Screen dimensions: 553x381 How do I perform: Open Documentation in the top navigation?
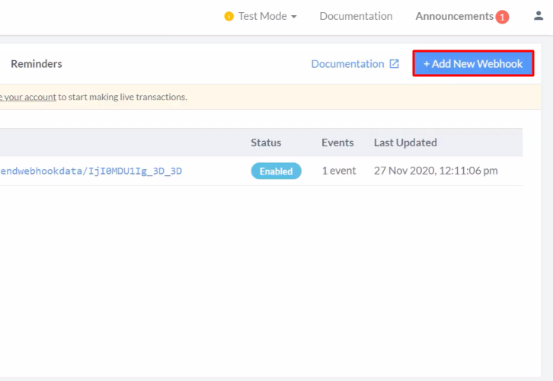(x=356, y=16)
